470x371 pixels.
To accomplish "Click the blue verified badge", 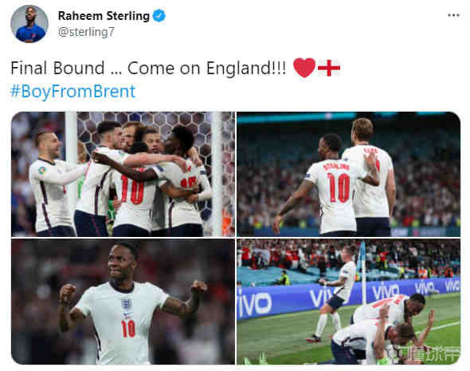I will [x=159, y=16].
